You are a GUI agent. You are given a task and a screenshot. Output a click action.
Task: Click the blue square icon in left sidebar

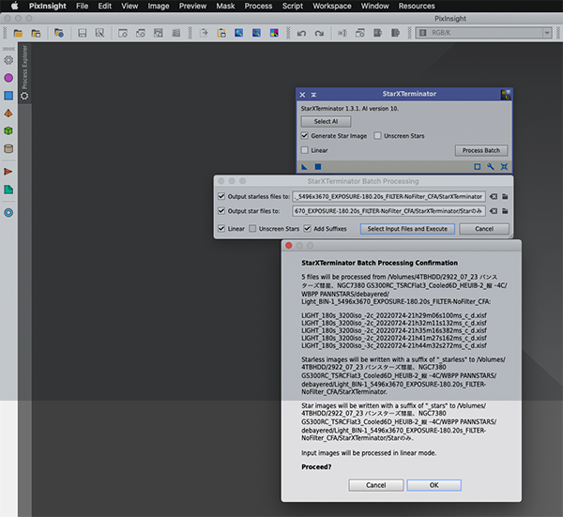coord(8,96)
